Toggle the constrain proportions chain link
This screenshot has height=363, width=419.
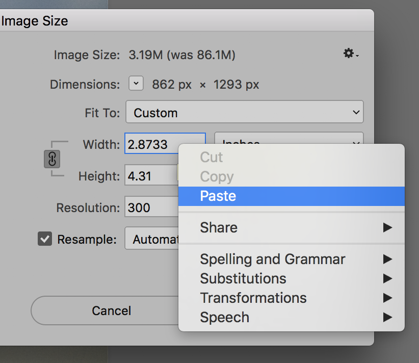(52, 160)
